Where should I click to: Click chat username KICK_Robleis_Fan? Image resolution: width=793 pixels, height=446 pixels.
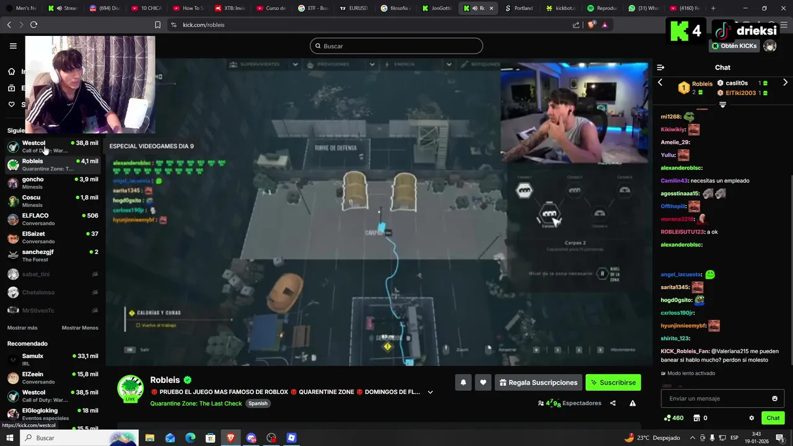coord(685,351)
